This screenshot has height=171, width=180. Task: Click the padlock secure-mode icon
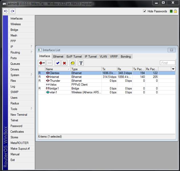(175, 11)
